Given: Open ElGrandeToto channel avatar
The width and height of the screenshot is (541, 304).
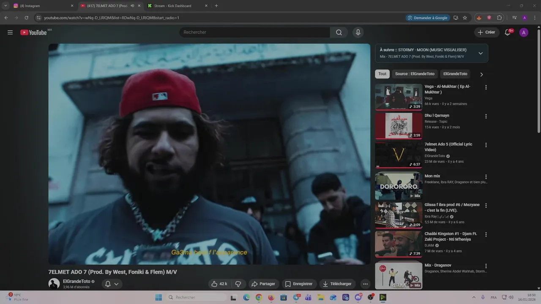Looking at the screenshot, I should click(x=54, y=284).
